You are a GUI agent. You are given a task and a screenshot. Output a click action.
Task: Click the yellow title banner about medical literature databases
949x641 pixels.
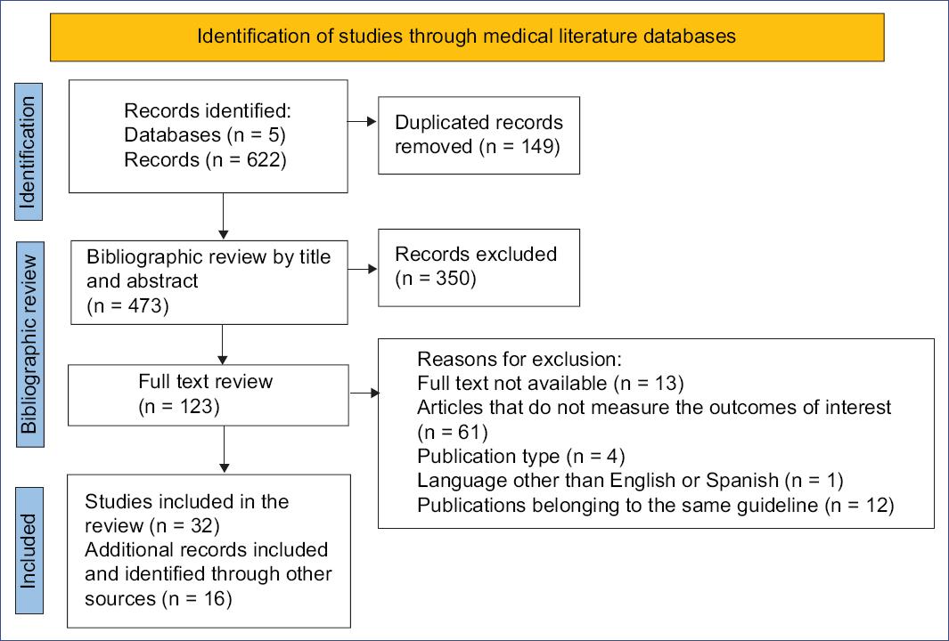pyautogui.click(x=467, y=37)
